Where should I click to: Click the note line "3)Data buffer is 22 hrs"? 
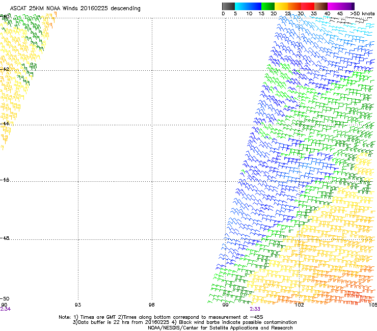(184, 322)
